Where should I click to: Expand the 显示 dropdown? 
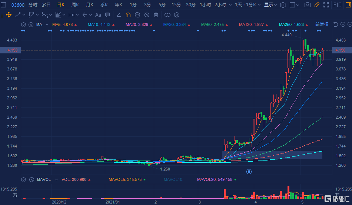point(270,5)
